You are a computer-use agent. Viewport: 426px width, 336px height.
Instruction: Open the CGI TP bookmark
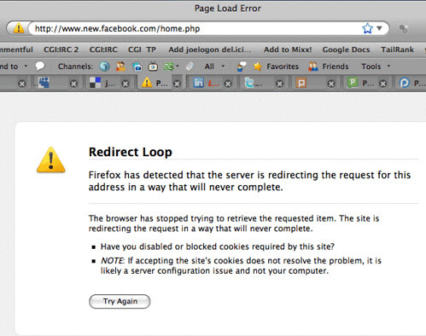click(x=142, y=49)
